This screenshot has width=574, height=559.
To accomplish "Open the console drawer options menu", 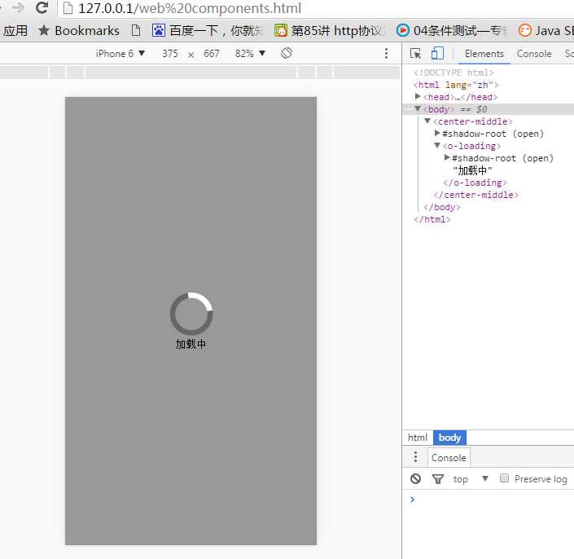I will click(415, 457).
